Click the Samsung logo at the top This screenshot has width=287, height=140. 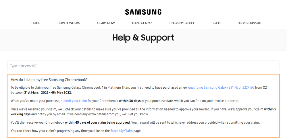143,12
